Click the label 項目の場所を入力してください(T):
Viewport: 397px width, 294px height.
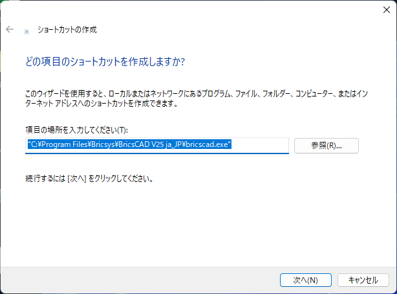click(x=76, y=131)
